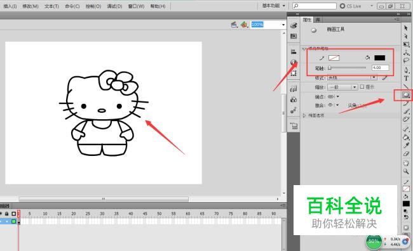Click the 笔触 stroke width slider
Viewport: 413px width, 251px height.
(347, 68)
